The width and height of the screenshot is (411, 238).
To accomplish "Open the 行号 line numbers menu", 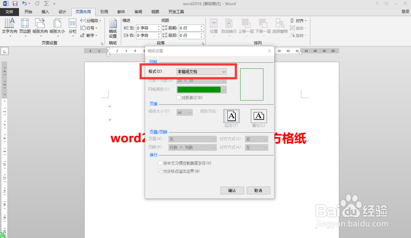I will (89, 28).
